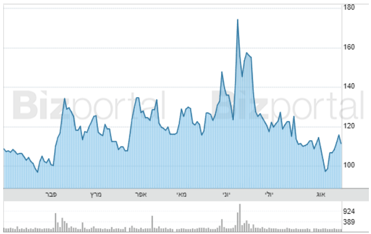This screenshot has height=234, width=371.
Task: Click the 140 price axis label
Action: click(x=349, y=86)
